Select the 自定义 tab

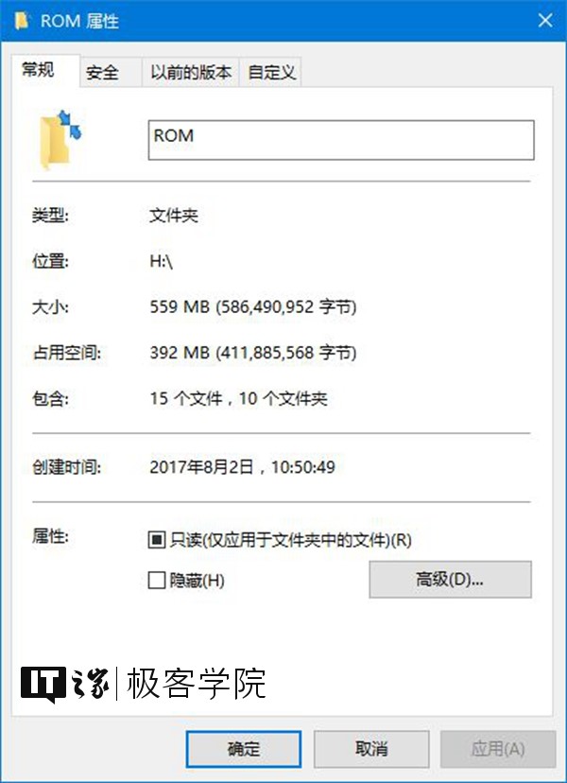pos(270,73)
